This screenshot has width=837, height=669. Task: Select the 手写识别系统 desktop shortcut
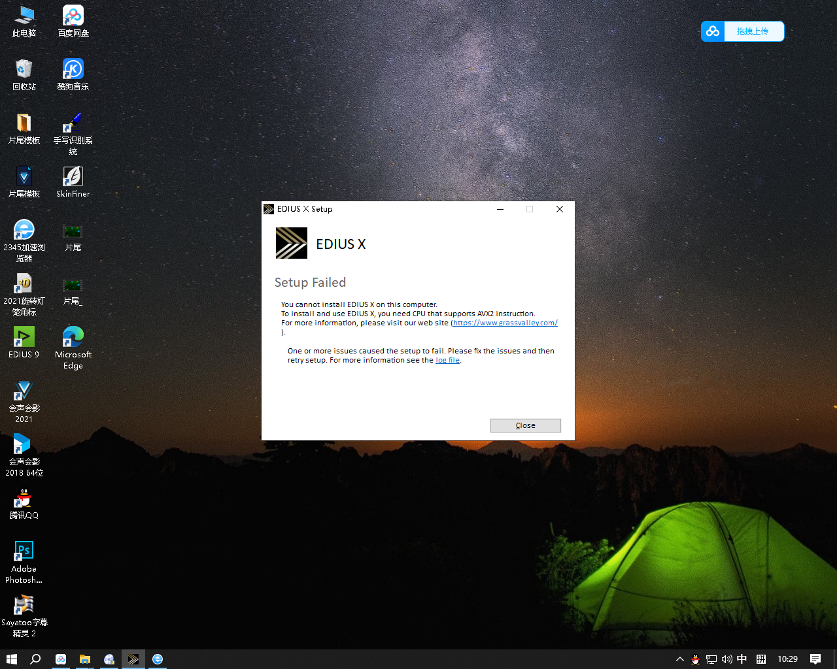click(73, 133)
